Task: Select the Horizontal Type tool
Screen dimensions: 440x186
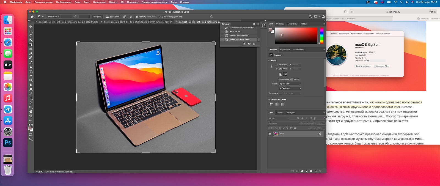Action: (31, 98)
